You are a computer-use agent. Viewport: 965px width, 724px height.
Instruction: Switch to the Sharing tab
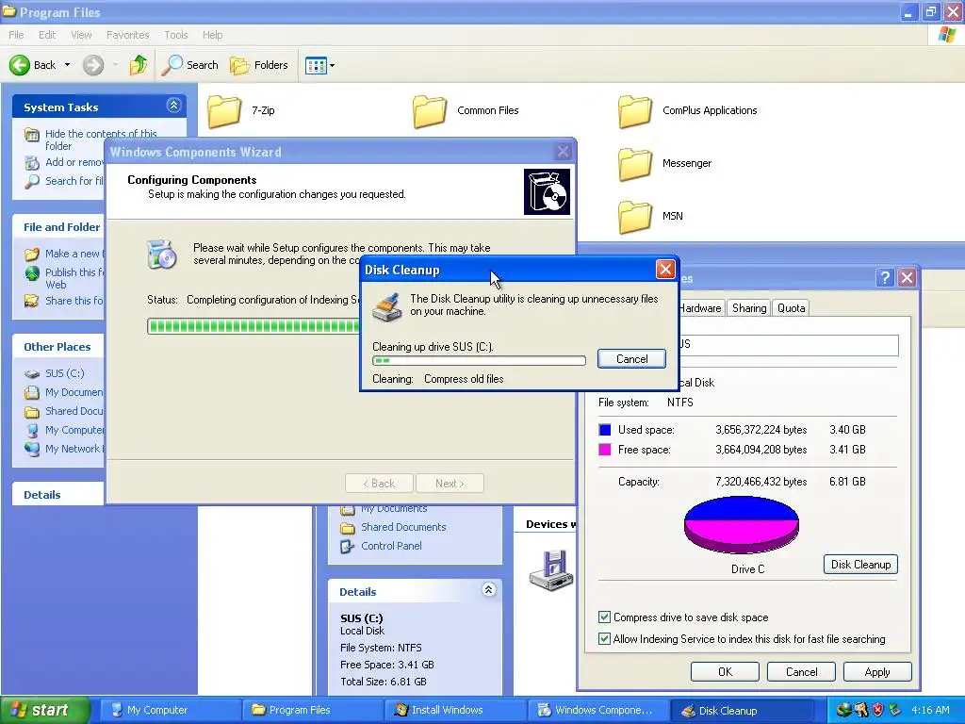coord(749,308)
